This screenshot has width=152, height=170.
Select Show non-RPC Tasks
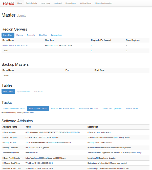(x=38, y=108)
